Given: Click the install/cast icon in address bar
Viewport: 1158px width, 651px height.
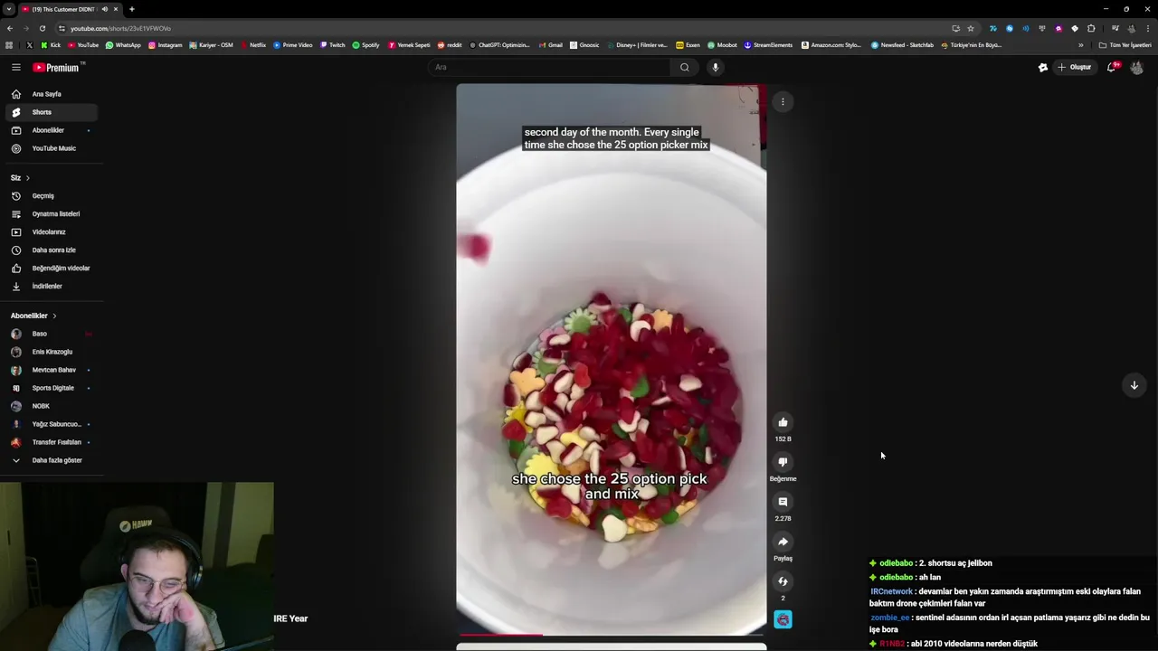Looking at the screenshot, I should tap(955, 28).
